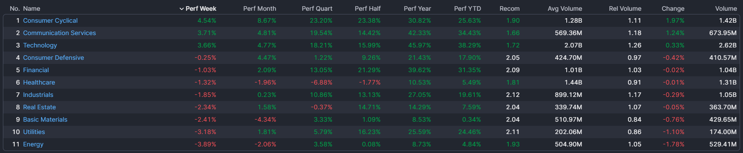This screenshot has height=153, width=743.
Task: Click the sort arrow beside Perf Week
Action: point(181,9)
